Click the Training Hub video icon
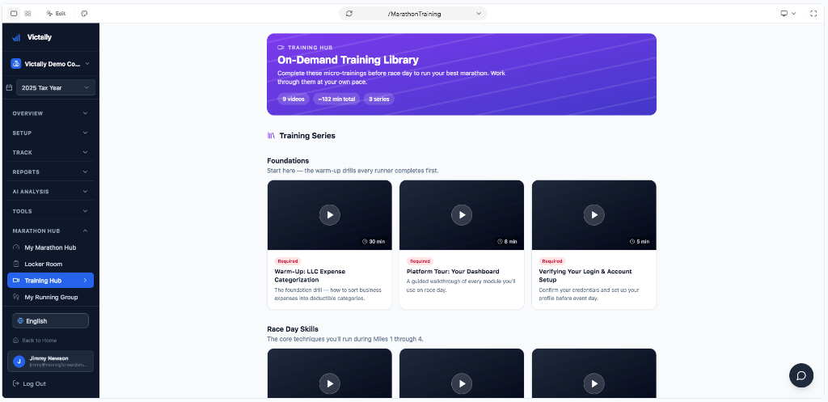Screen dimensions: 828x402 16,281
